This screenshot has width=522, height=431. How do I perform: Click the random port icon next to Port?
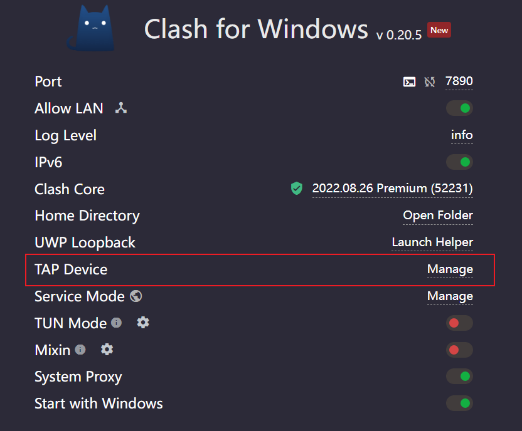[x=430, y=81]
